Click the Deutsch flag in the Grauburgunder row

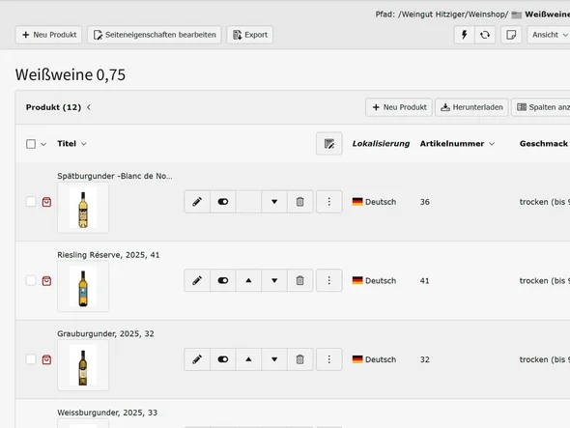(357, 359)
